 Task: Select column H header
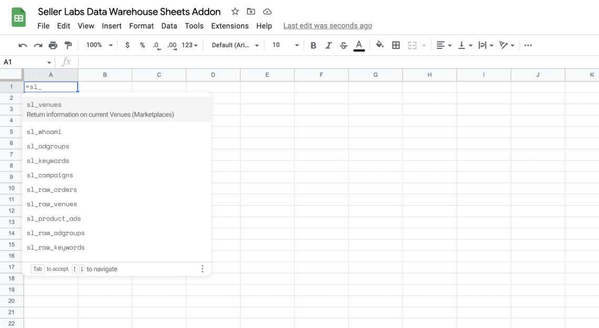coord(429,75)
